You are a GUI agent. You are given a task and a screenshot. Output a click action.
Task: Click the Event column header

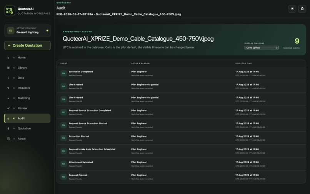tap(64, 64)
